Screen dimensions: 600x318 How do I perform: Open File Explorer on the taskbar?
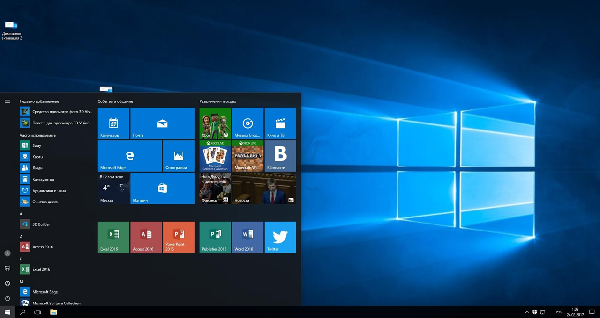(53, 312)
